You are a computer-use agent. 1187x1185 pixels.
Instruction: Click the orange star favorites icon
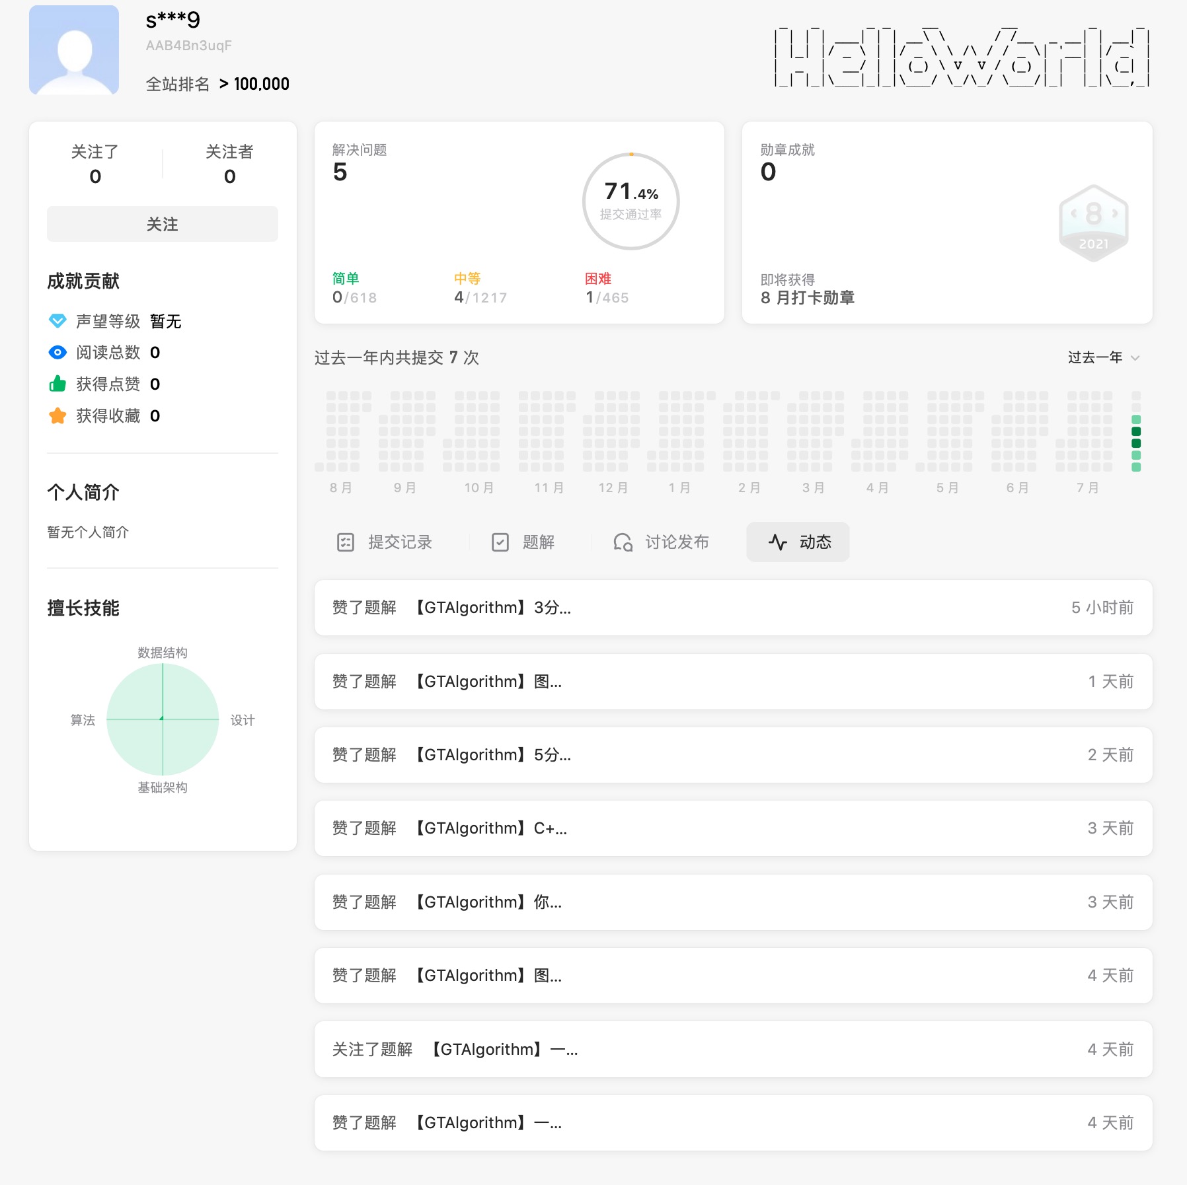click(x=57, y=415)
